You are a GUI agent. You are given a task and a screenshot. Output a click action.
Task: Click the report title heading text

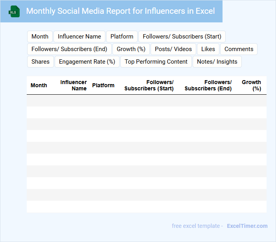click(x=120, y=11)
